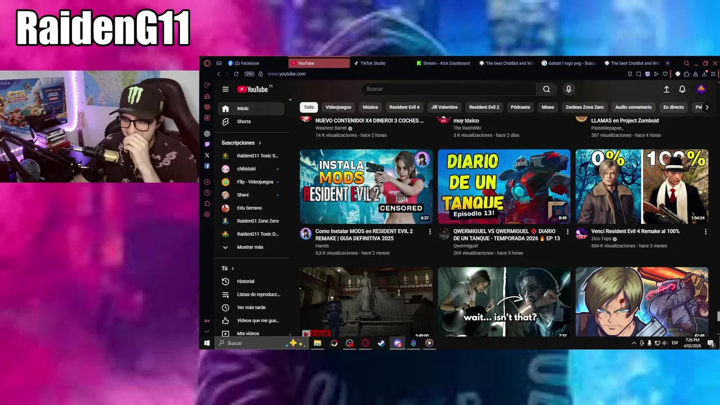The height and width of the screenshot is (405, 720).
Task: Open the YouTube guide hamburger menu
Action: point(226,89)
